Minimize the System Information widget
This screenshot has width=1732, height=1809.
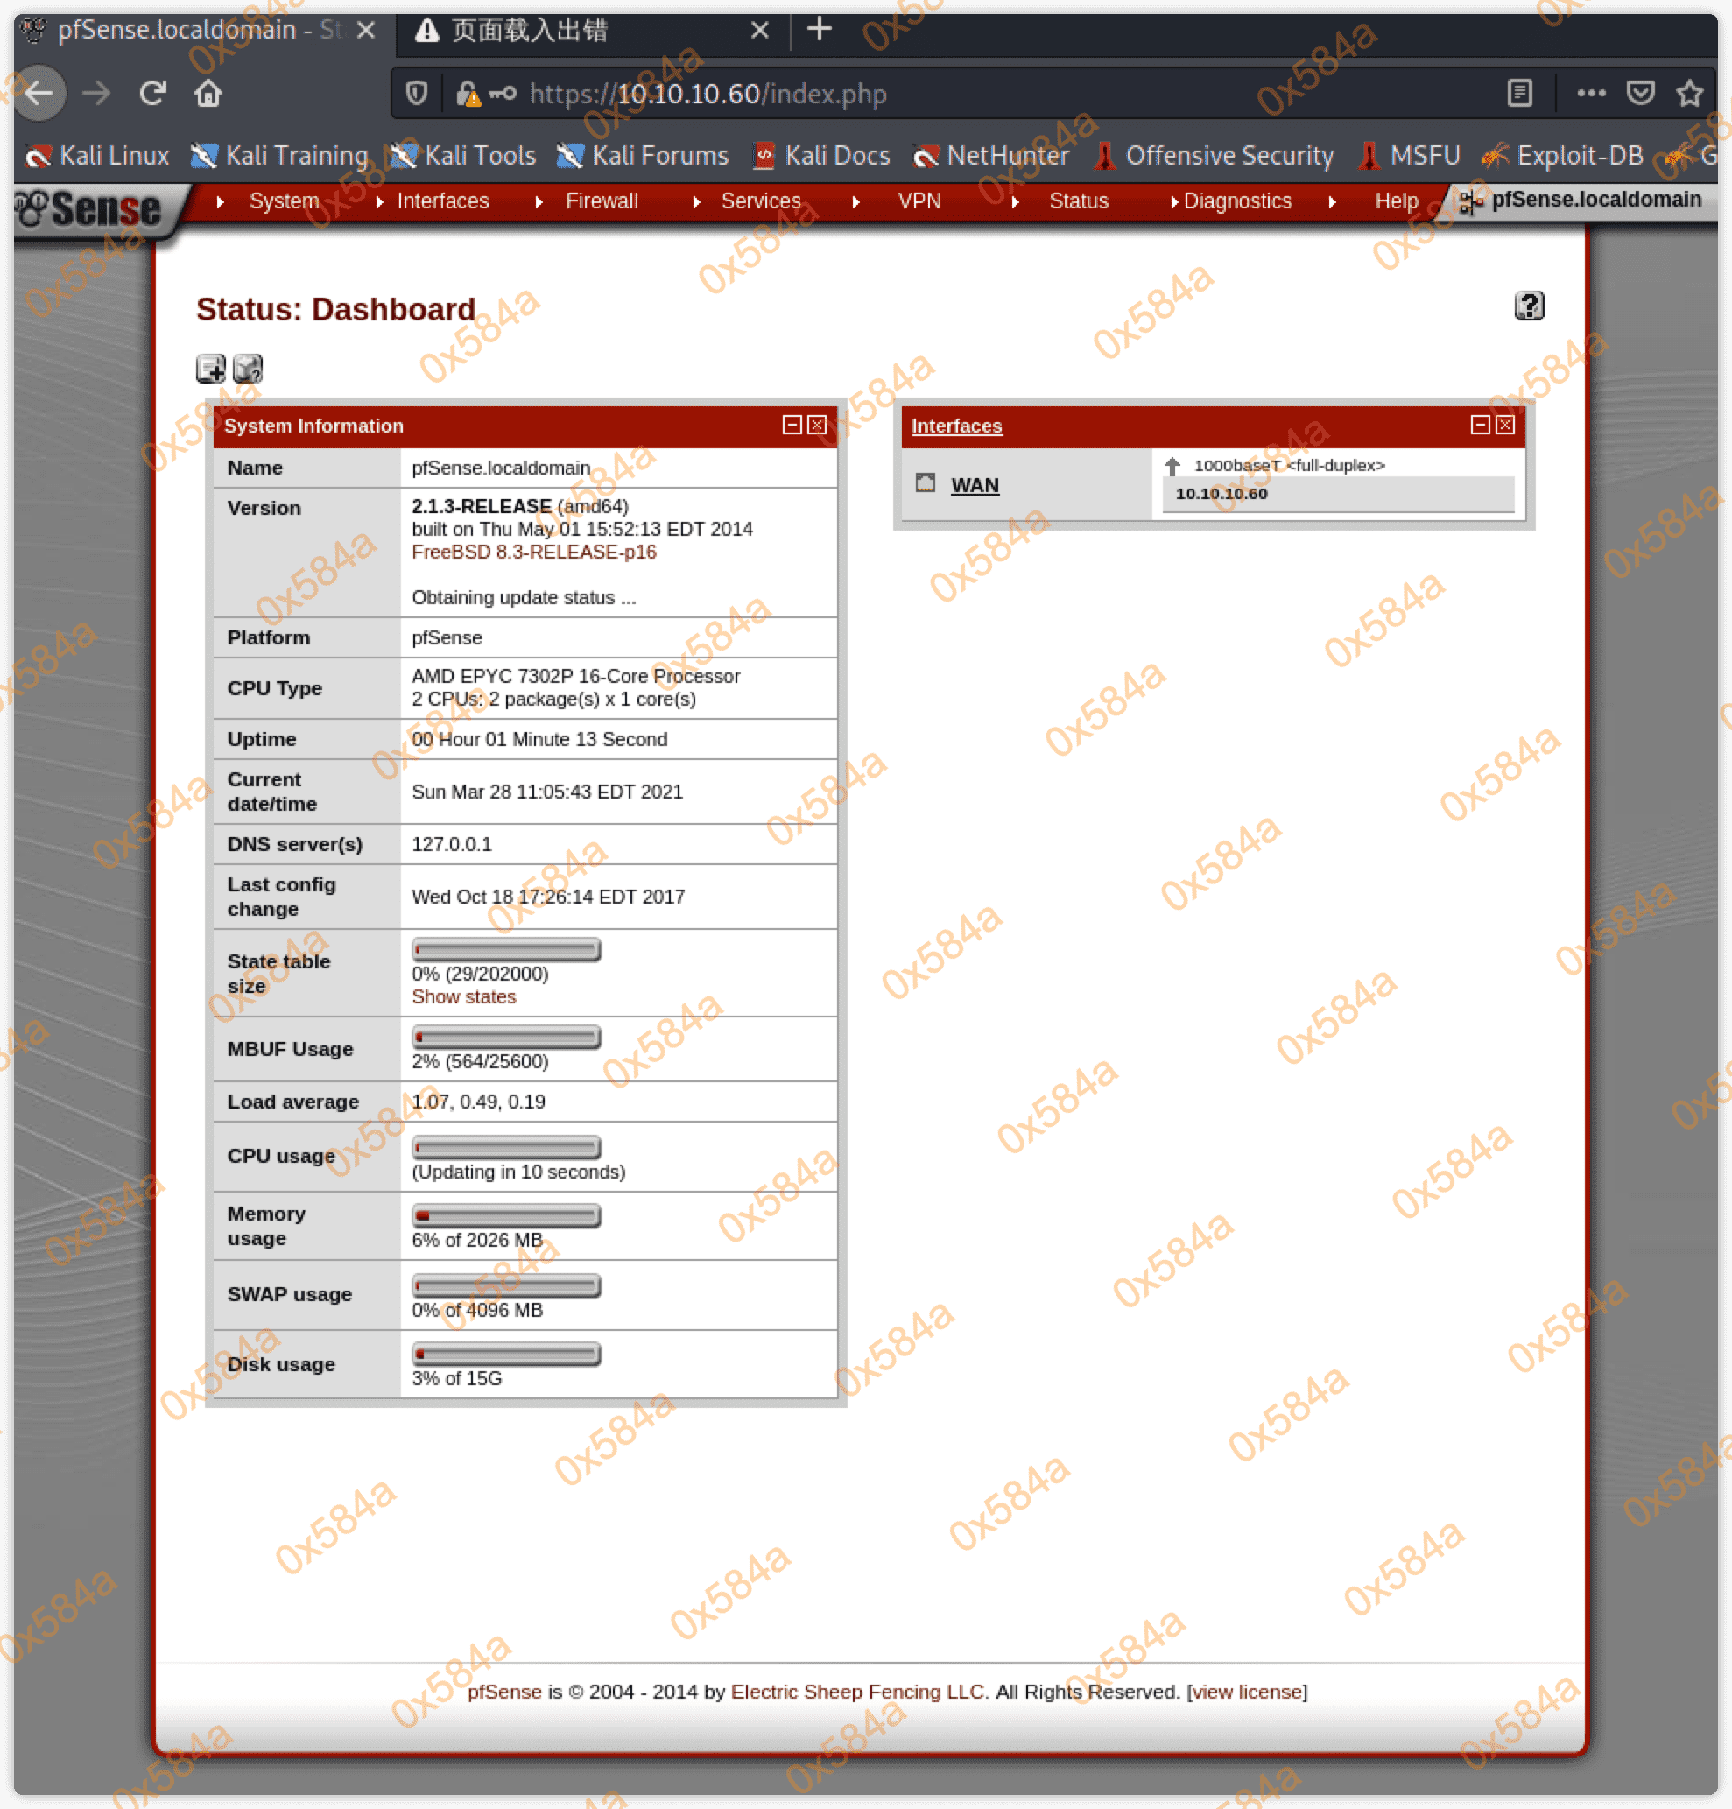click(791, 425)
